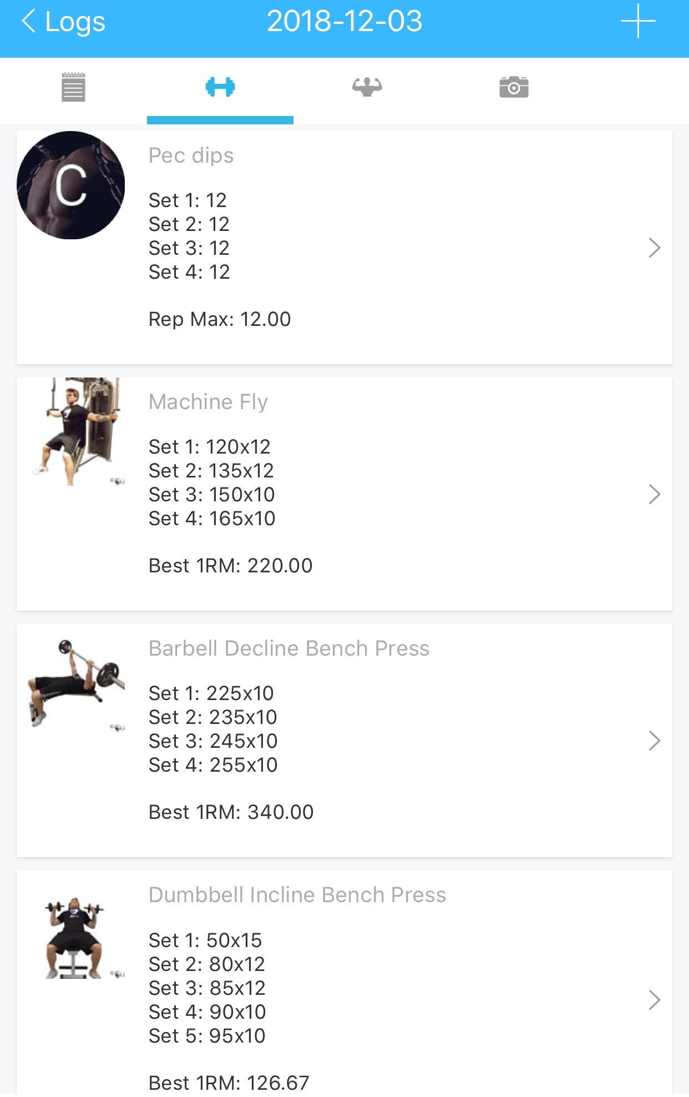Image resolution: width=689 pixels, height=1097 pixels.
Task: Open Barbell Decline Bench Press title
Action: pos(288,648)
